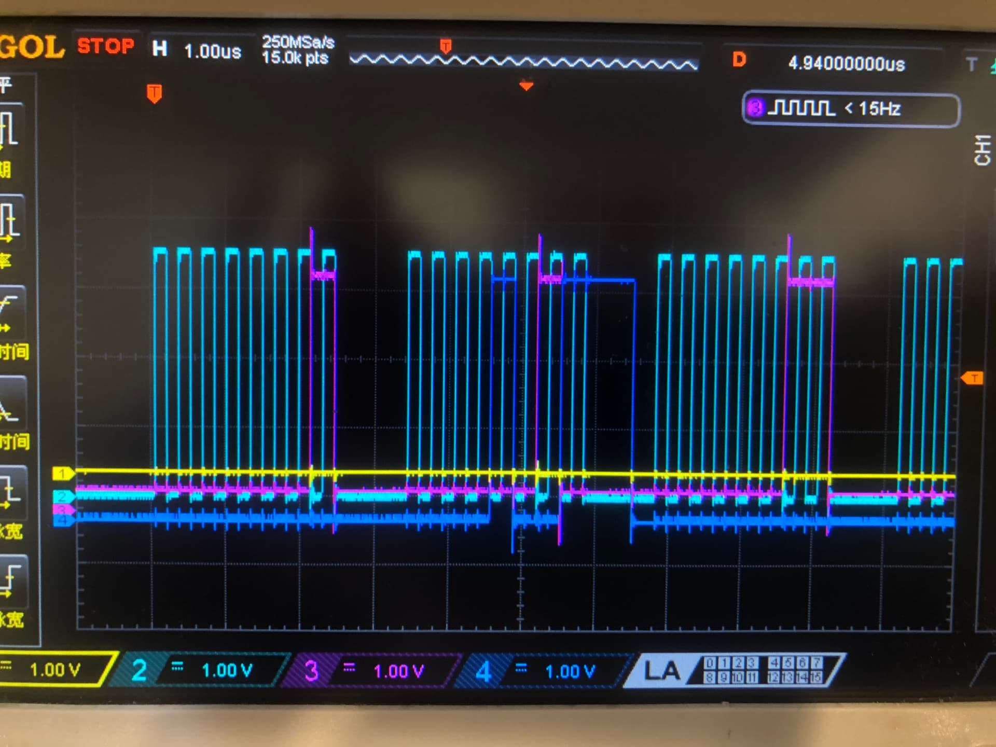
Task: Click the cyan channel 2 ground marker
Action: pyautogui.click(x=63, y=496)
